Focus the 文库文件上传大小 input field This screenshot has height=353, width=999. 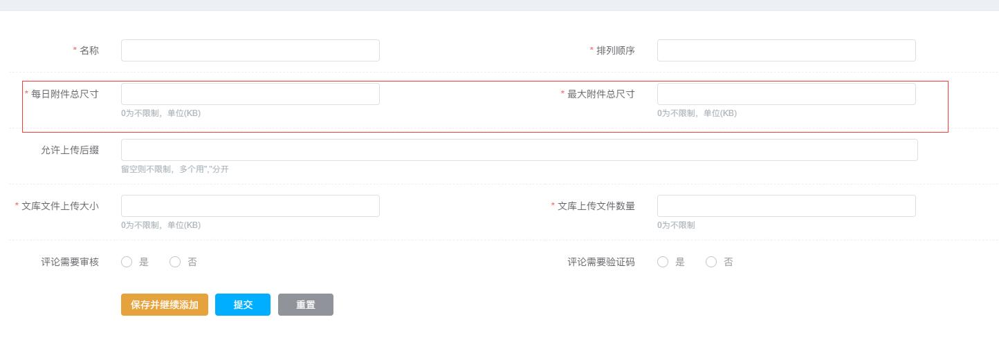[250, 206]
